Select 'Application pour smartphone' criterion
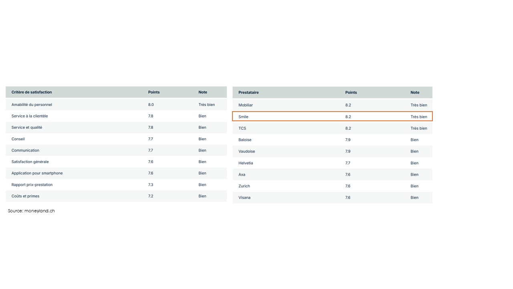Screen dimensions: 513x289 click(x=37, y=173)
